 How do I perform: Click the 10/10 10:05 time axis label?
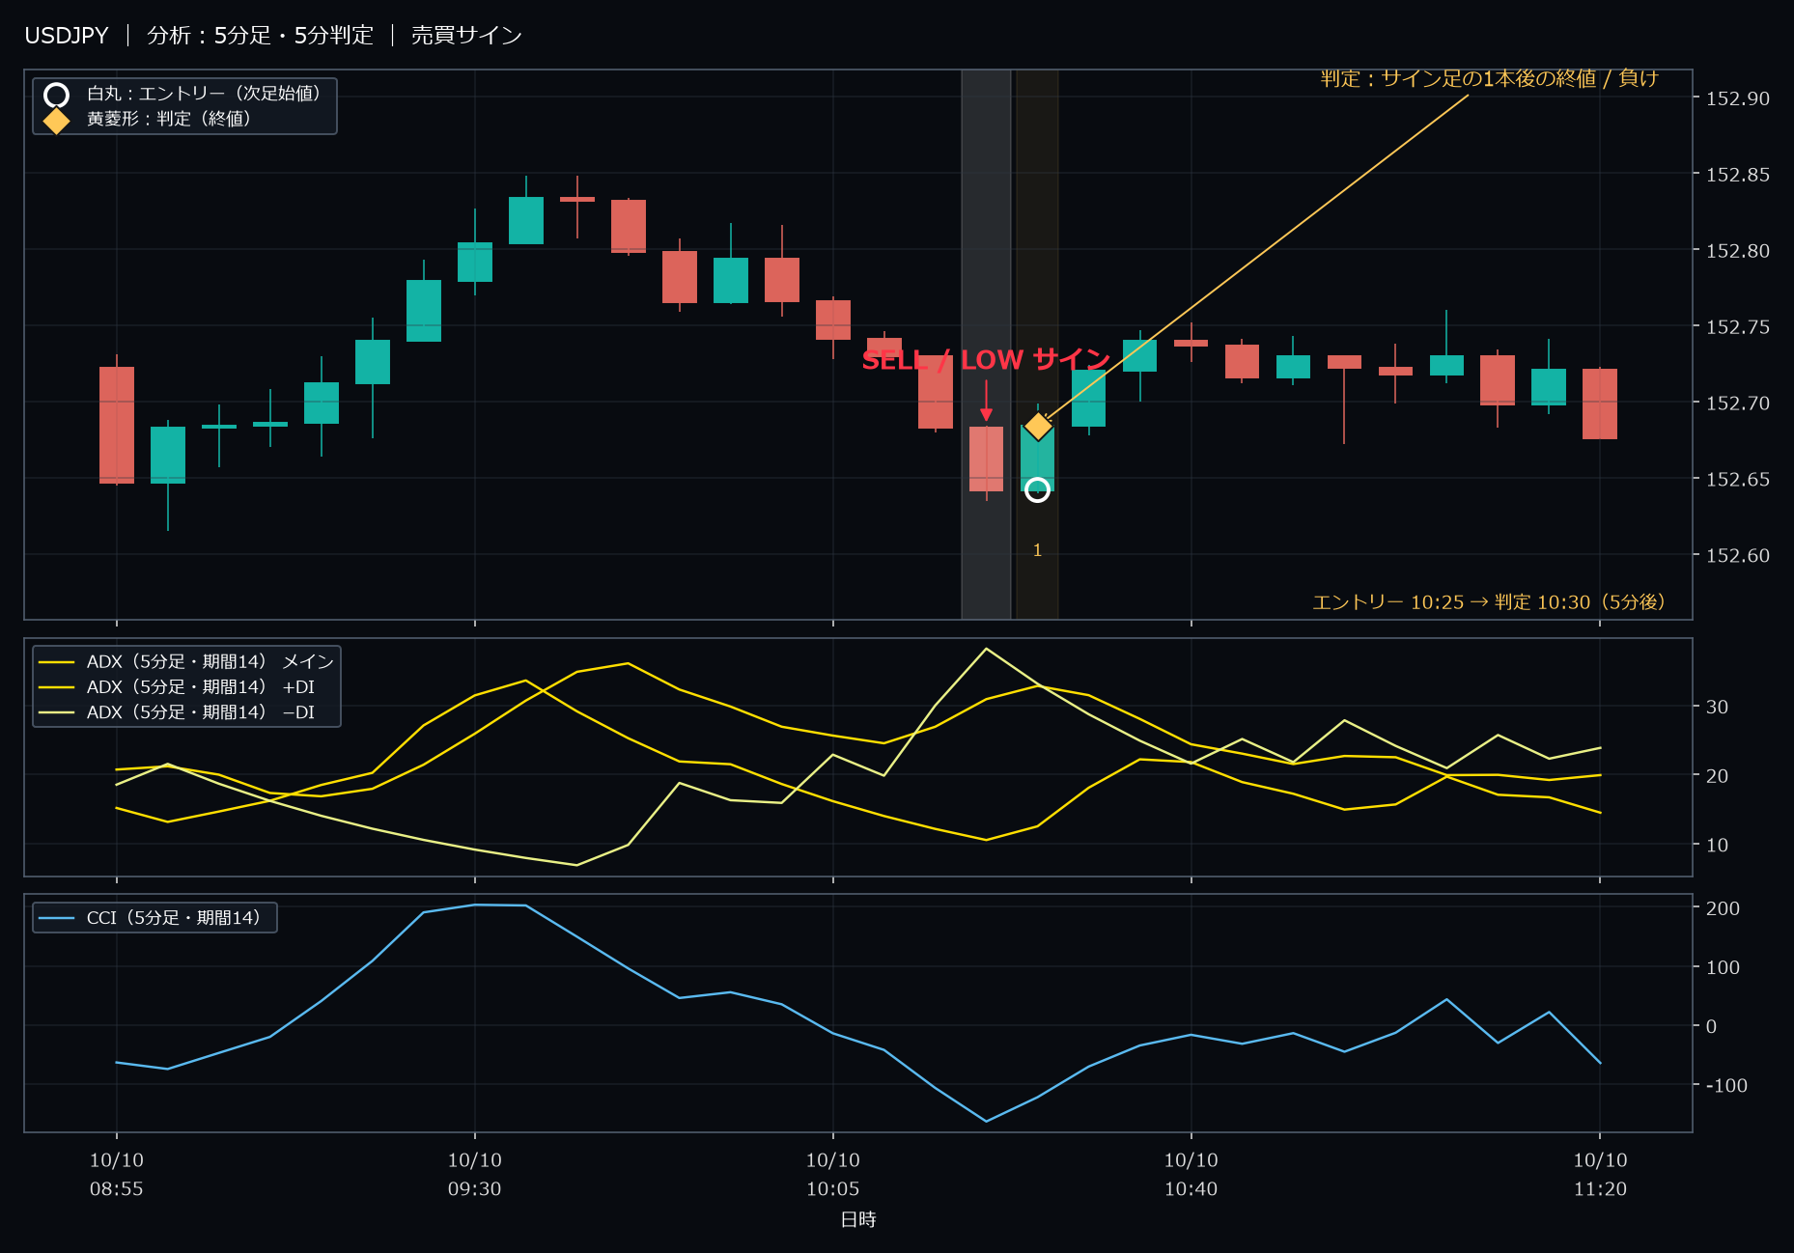coord(833,1175)
